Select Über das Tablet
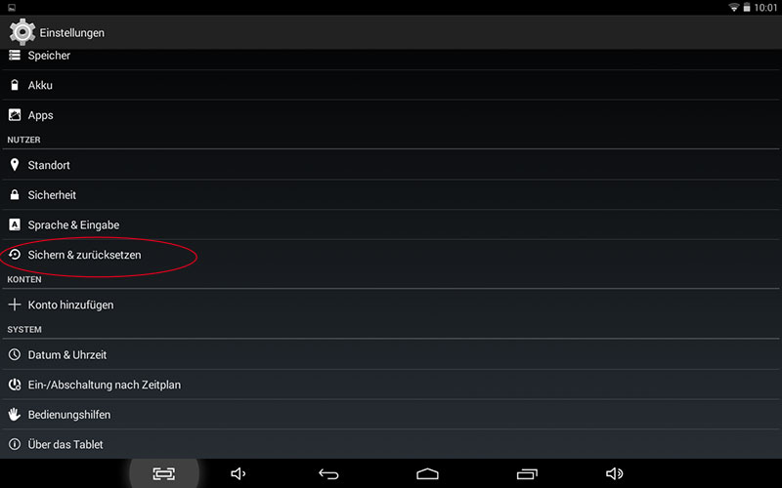Viewport: 782px width, 488px height. pos(391,444)
